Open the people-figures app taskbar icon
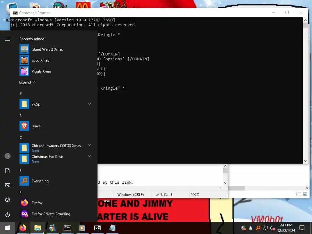The width and height of the screenshot is (312, 234). 52,228
